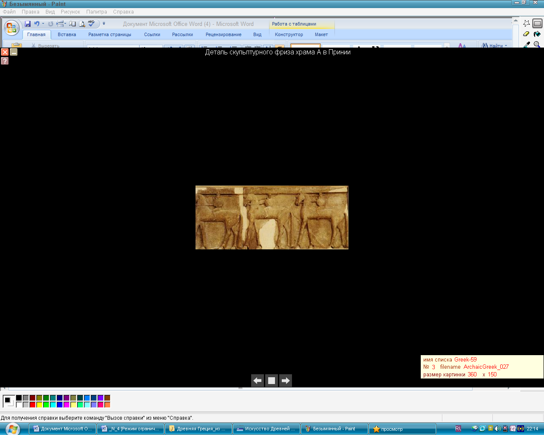Open Paint menu Палитра

pyautogui.click(x=96, y=12)
